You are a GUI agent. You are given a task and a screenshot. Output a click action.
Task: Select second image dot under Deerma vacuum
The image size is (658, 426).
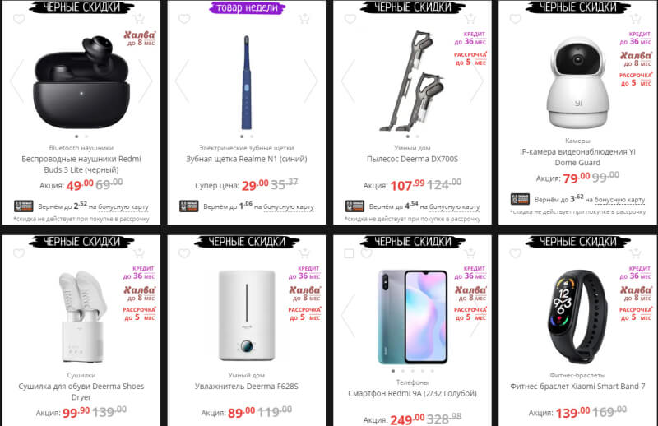point(418,137)
